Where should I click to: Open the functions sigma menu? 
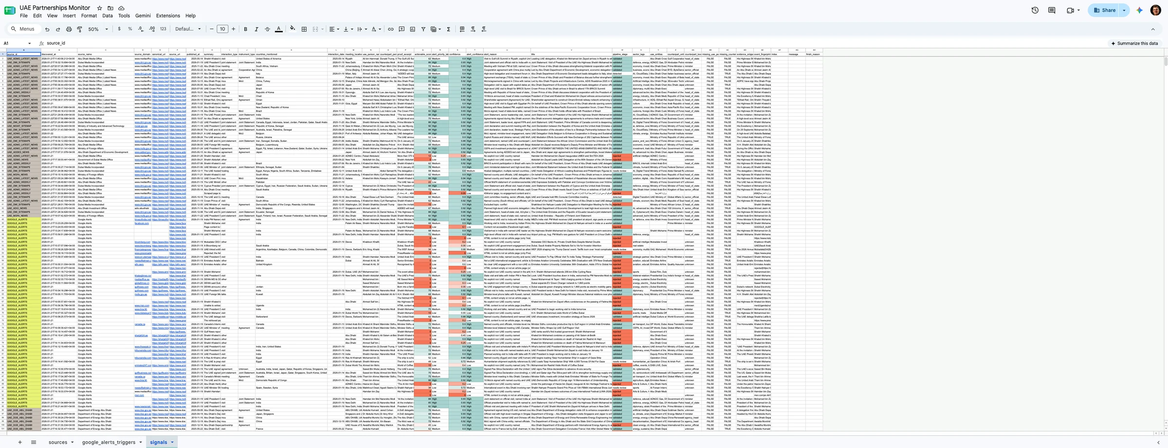448,29
